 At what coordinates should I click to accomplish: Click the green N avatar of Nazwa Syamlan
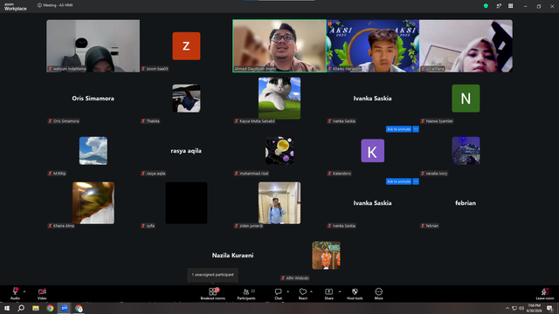point(466,99)
